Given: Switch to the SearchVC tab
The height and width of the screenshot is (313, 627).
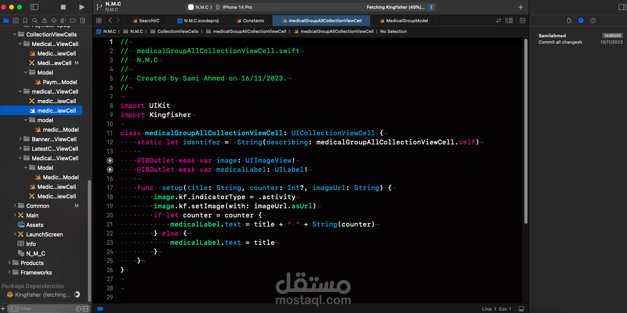Looking at the screenshot, I should (146, 21).
